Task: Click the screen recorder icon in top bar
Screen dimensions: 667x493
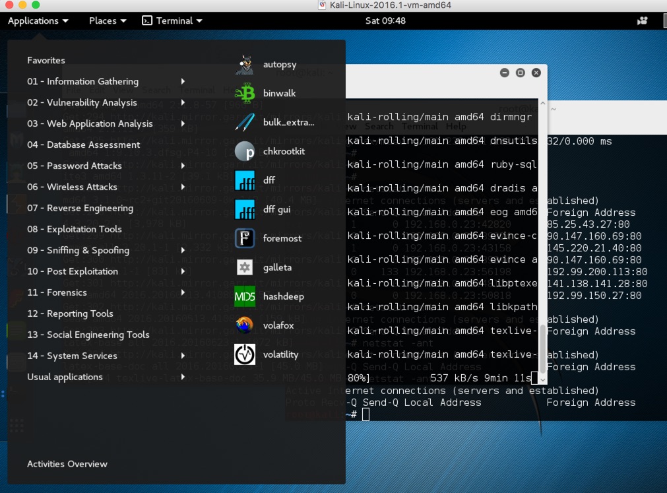Action: coord(642,20)
